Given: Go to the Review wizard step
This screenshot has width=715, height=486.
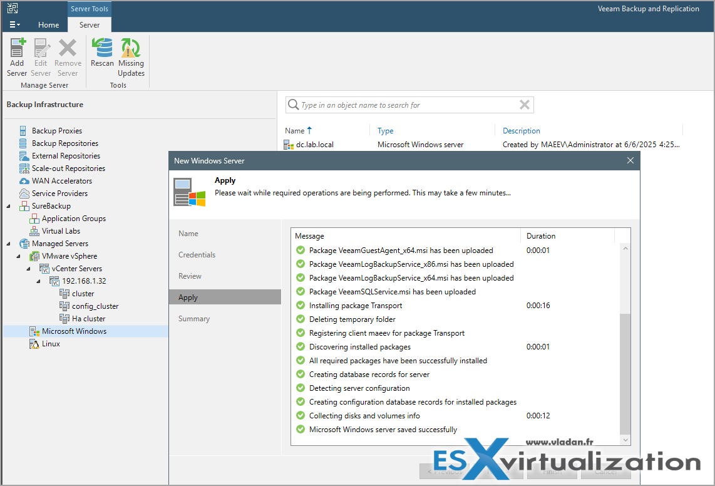Looking at the screenshot, I should click(x=190, y=276).
